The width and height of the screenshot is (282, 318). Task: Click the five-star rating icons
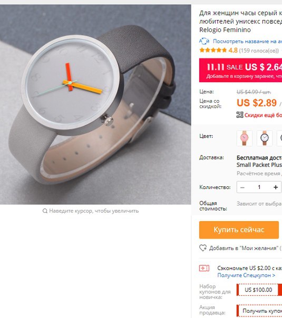pos(213,50)
